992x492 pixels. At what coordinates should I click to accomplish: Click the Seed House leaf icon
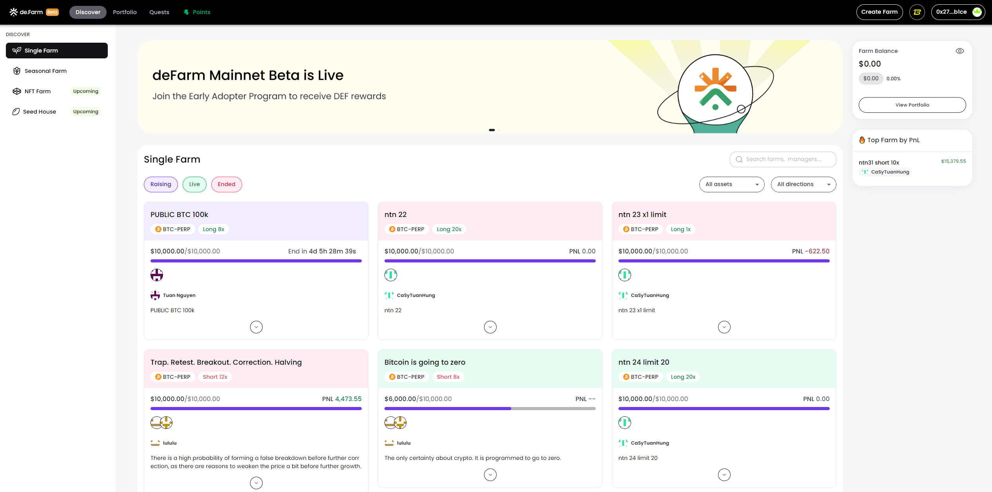pos(16,112)
